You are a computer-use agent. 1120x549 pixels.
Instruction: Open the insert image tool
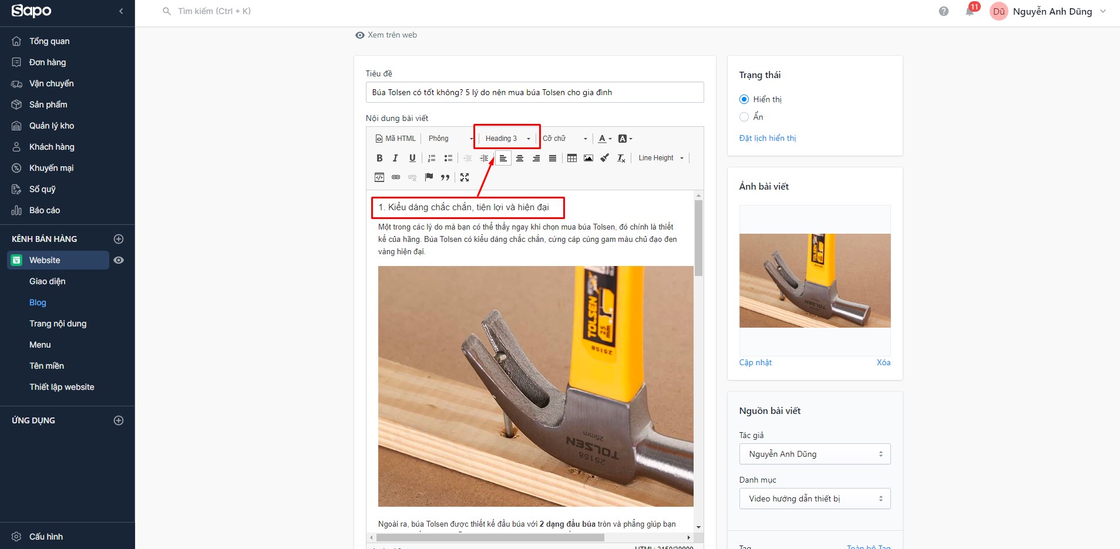588,158
